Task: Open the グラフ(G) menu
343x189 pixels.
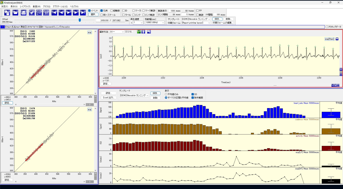Action: tap(47, 6)
